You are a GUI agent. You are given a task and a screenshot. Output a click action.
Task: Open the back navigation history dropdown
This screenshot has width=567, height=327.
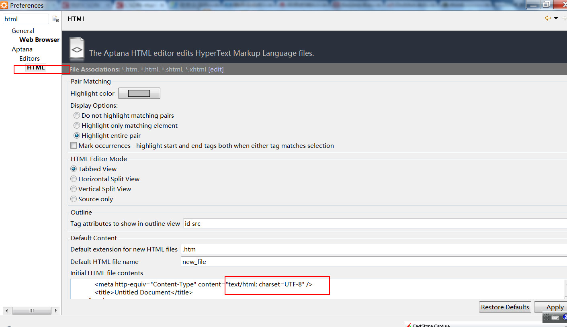coord(556,18)
